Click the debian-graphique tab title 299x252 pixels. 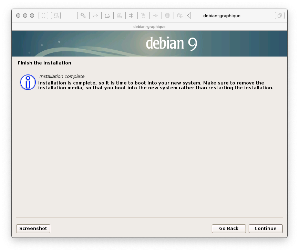149,27
